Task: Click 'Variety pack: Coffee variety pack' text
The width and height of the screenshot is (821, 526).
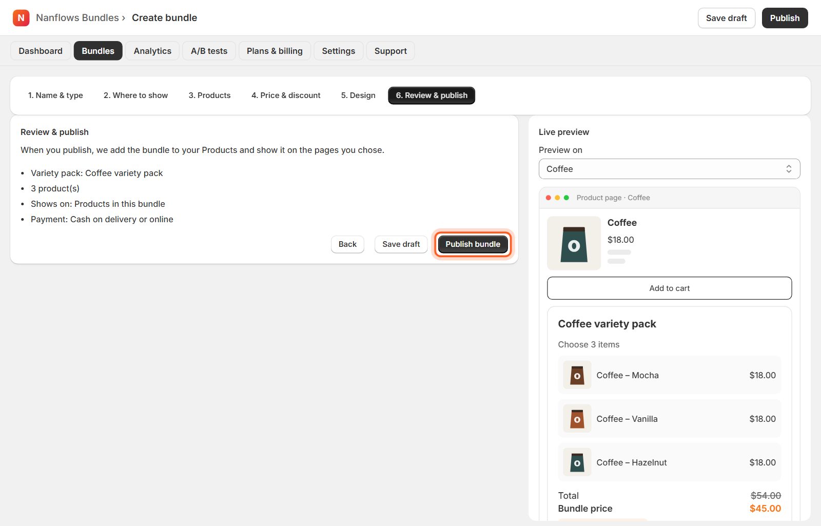Action: click(96, 173)
